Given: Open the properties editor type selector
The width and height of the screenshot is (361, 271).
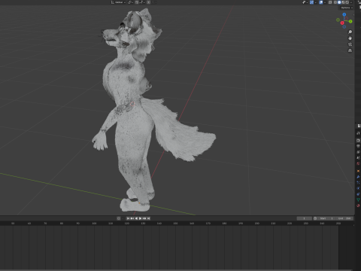Looking at the screenshot, I should pos(359,126).
